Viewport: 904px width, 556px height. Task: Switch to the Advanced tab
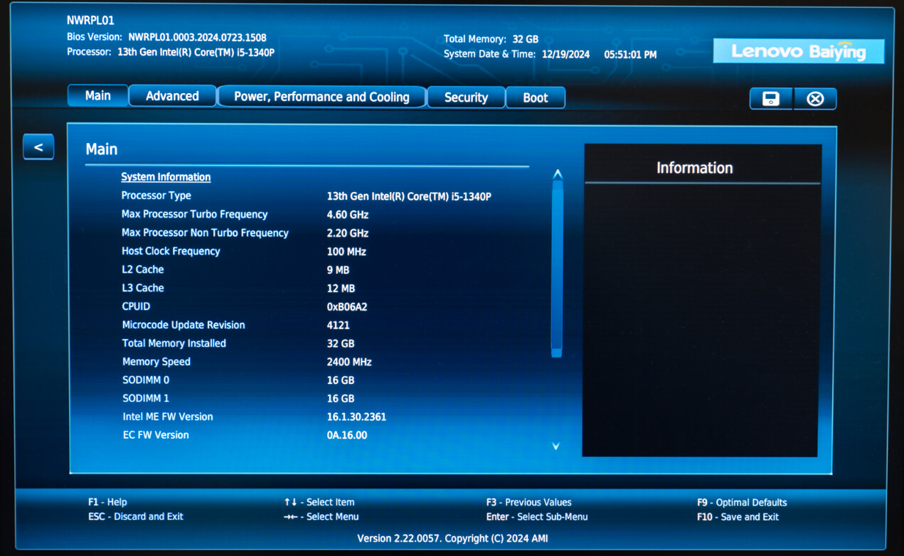point(172,96)
